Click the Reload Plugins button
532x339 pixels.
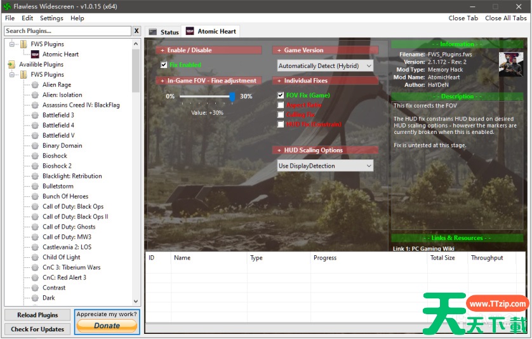click(37, 316)
